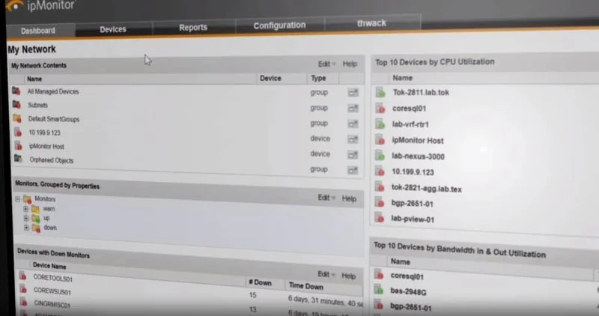Click the lab-vrf-rtr1 status icon
The height and width of the screenshot is (316, 599).
380,124
